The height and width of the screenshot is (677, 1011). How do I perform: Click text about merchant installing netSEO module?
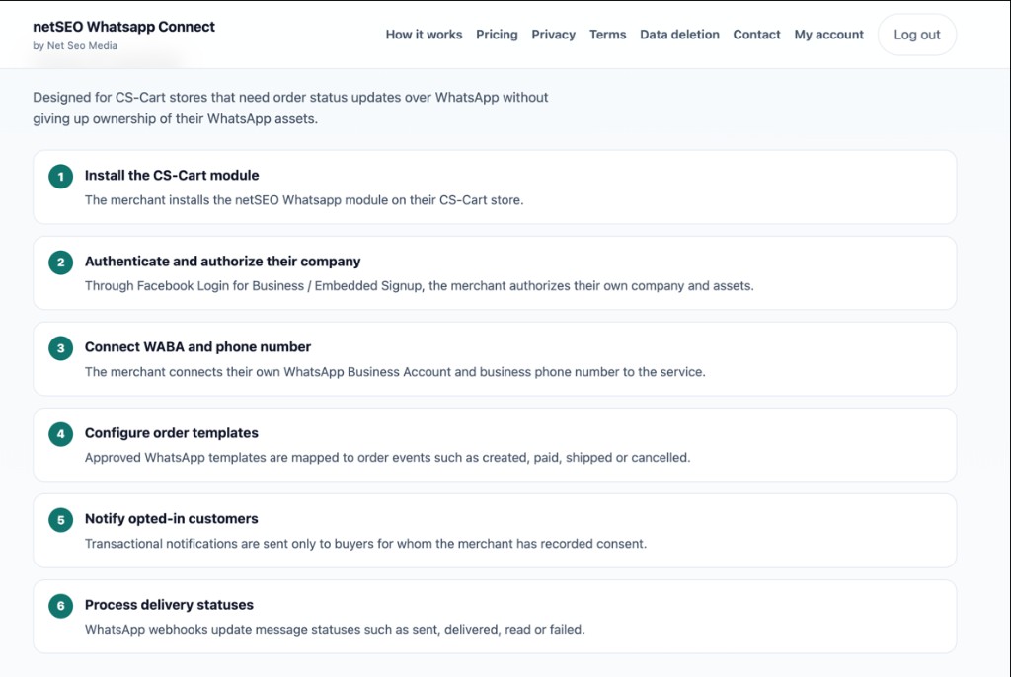pyautogui.click(x=304, y=200)
